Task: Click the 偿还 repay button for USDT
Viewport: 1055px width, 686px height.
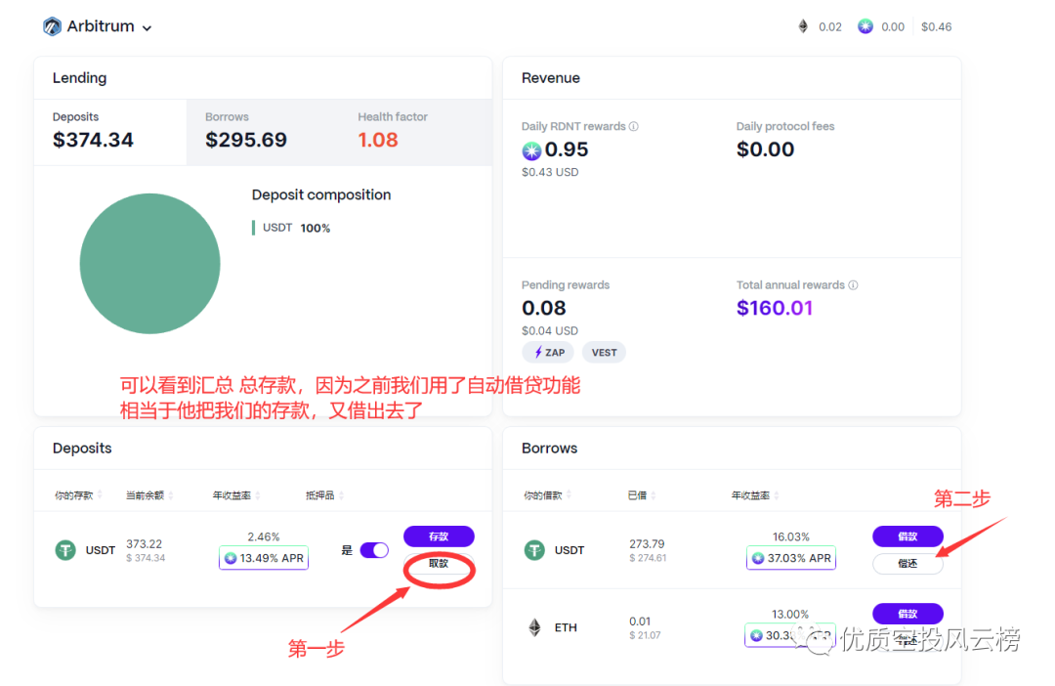Action: tap(907, 564)
